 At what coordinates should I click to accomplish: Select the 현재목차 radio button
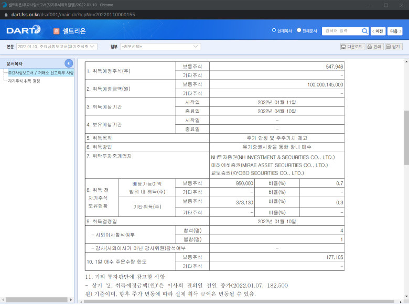pos(274,30)
